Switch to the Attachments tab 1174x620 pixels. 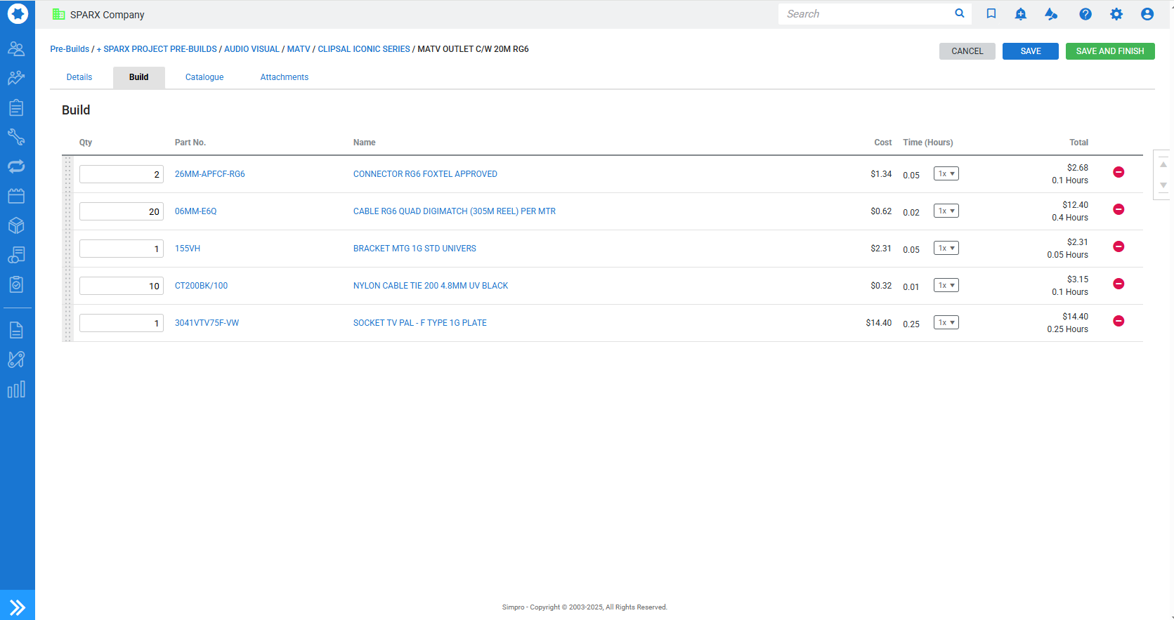click(284, 77)
